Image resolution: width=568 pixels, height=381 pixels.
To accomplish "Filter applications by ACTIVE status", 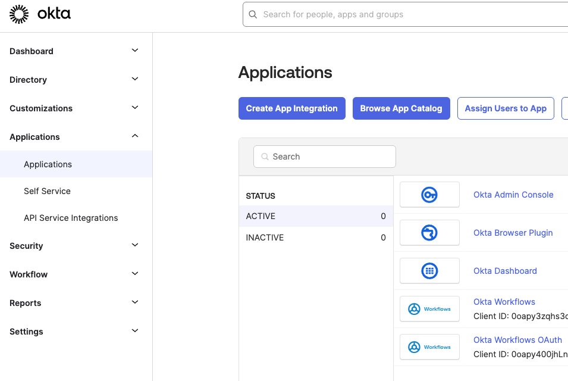I will click(316, 216).
